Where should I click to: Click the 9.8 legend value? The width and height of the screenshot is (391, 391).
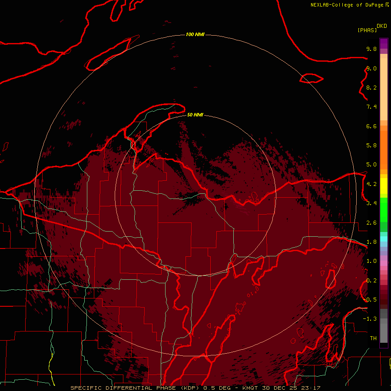point(371,49)
